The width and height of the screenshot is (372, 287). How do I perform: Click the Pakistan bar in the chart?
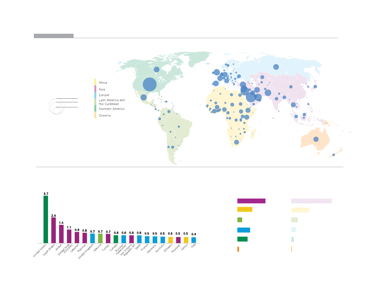pyautogui.click(x=85, y=238)
